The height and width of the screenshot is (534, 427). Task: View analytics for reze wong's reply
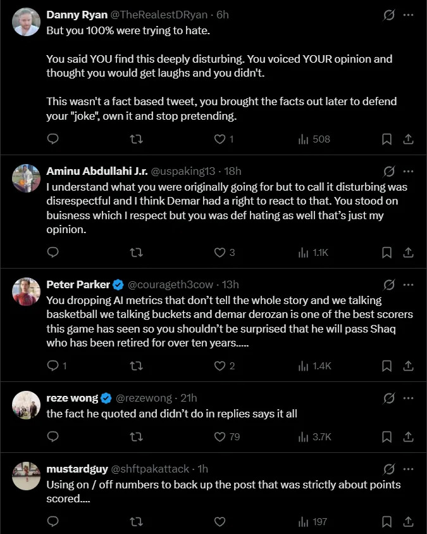coord(303,437)
